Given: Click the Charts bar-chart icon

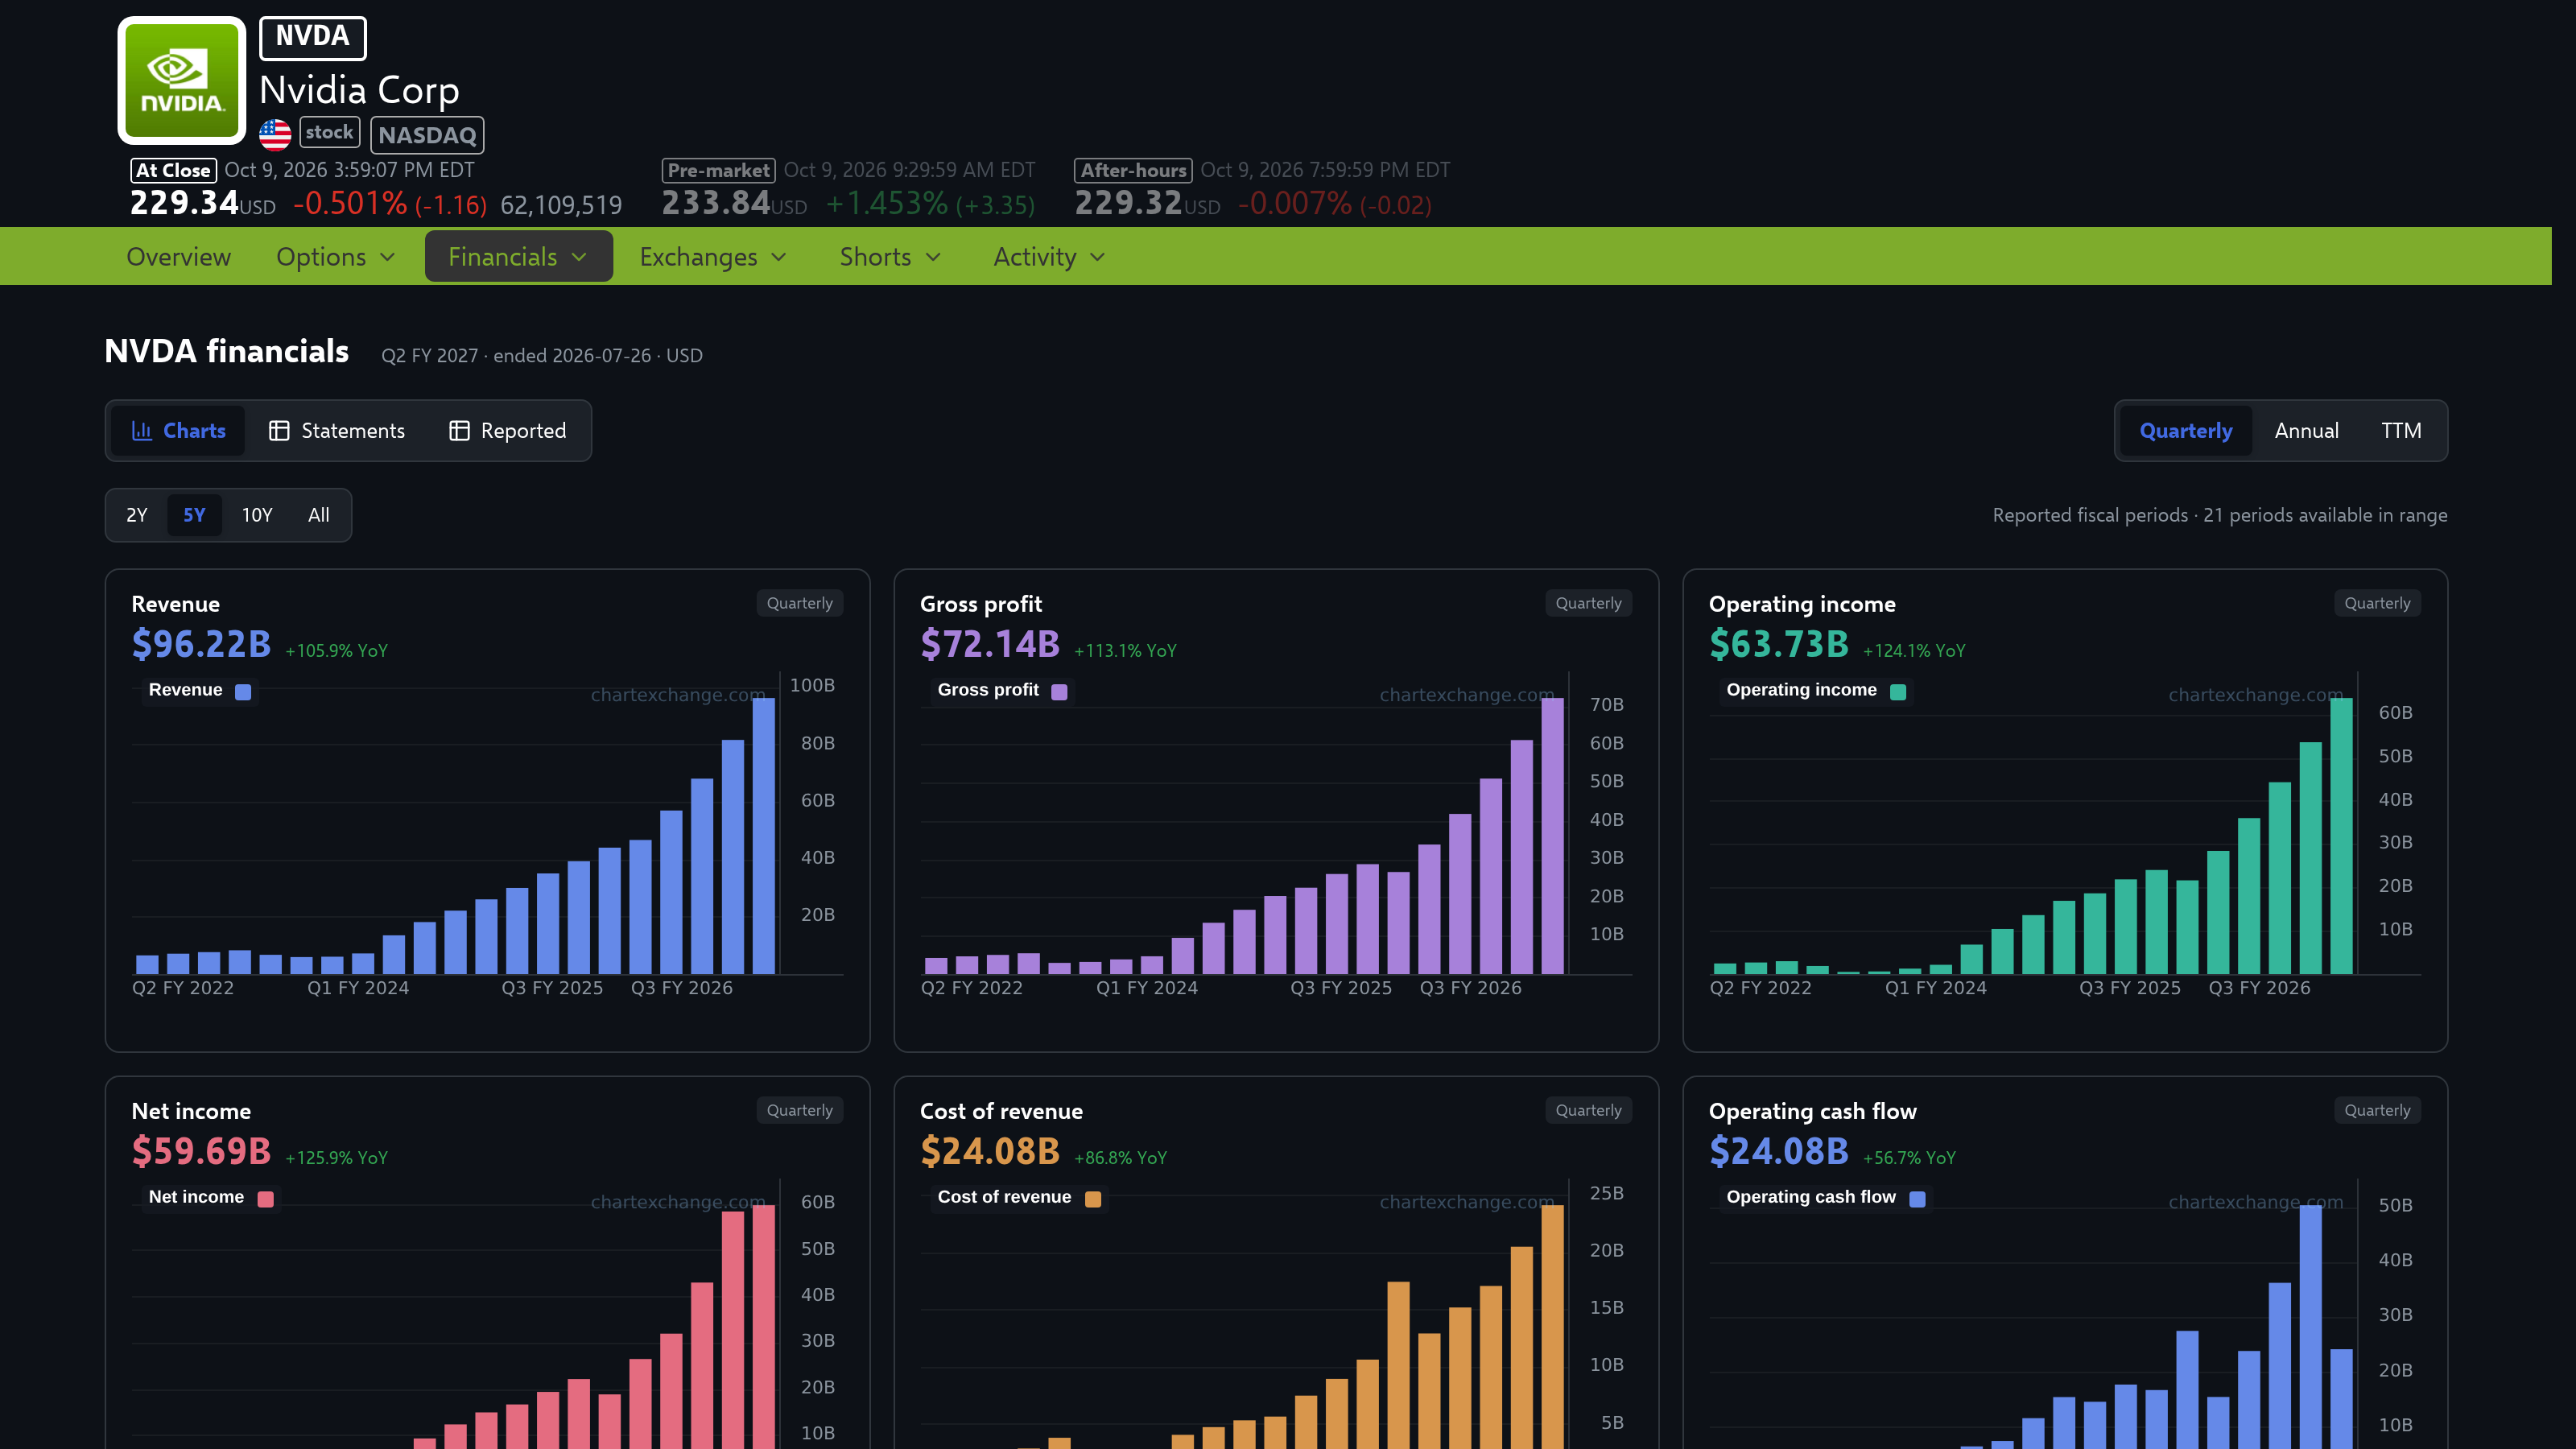Looking at the screenshot, I should click(x=142, y=431).
